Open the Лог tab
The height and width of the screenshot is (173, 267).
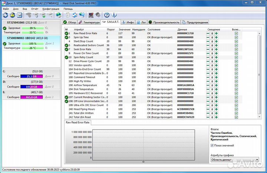(x=141, y=22)
